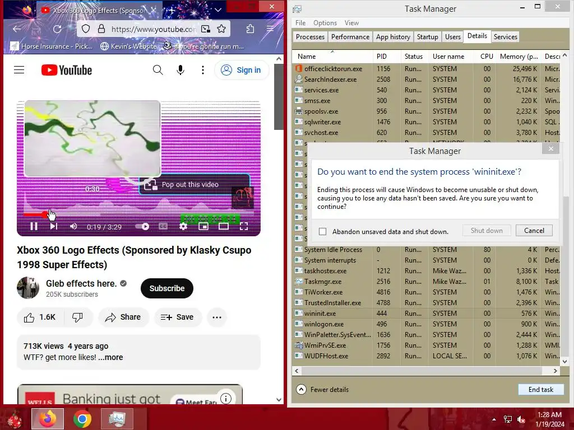Screen dimensions: 574x430
Task: Switch to miniplayer mode
Action: point(203,227)
